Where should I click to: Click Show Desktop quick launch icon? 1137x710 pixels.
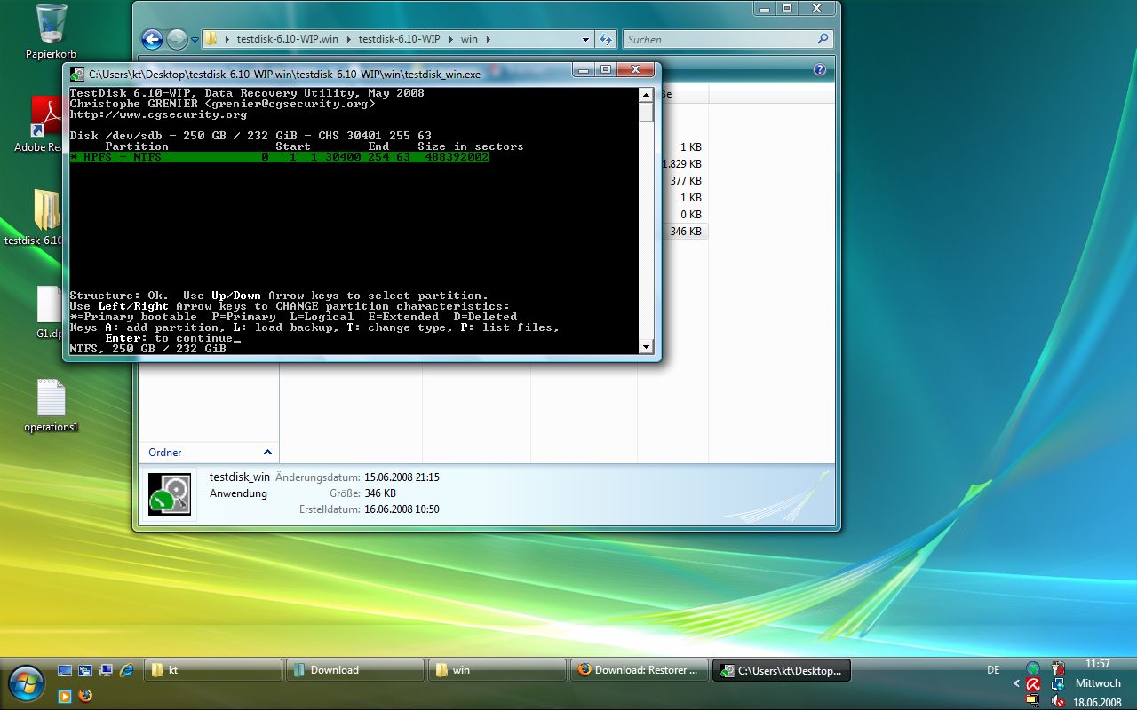65,670
